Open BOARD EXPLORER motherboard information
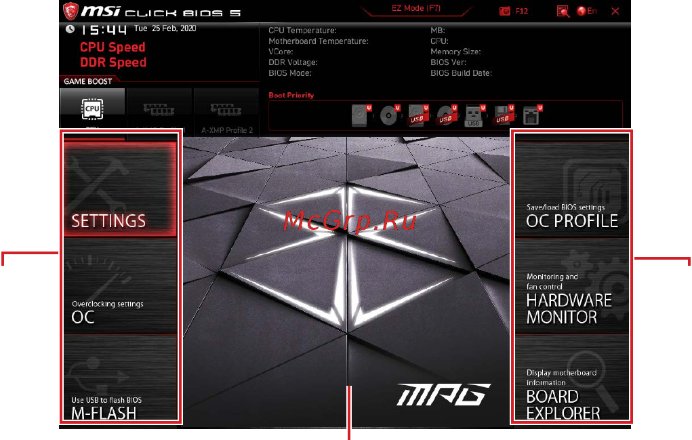 [x=572, y=378]
